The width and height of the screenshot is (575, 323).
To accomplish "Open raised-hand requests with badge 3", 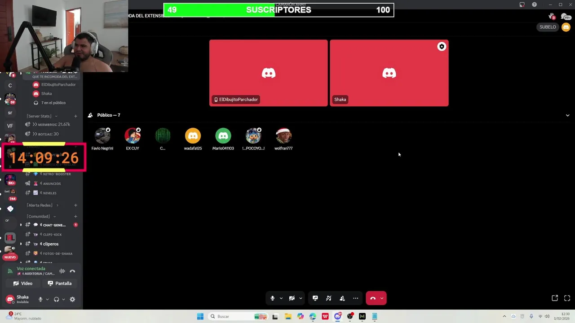I will point(552,17).
